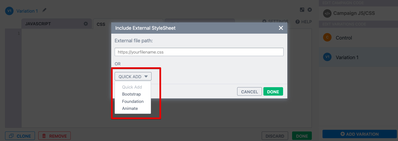Expand the Quick Add dropdown

pos(133,77)
